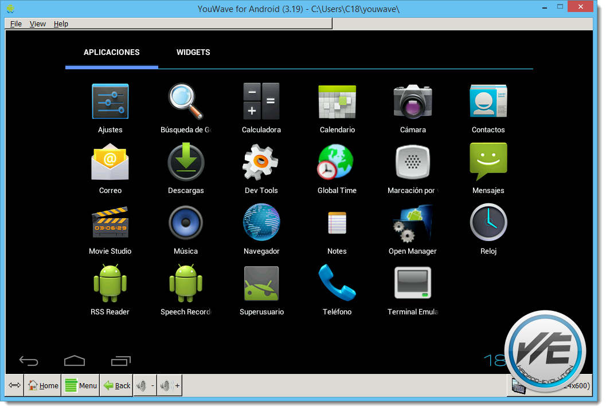Click the Home toolbar button

[42, 385]
